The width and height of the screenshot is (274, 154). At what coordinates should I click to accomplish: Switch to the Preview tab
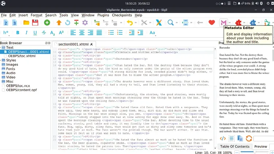260,146
